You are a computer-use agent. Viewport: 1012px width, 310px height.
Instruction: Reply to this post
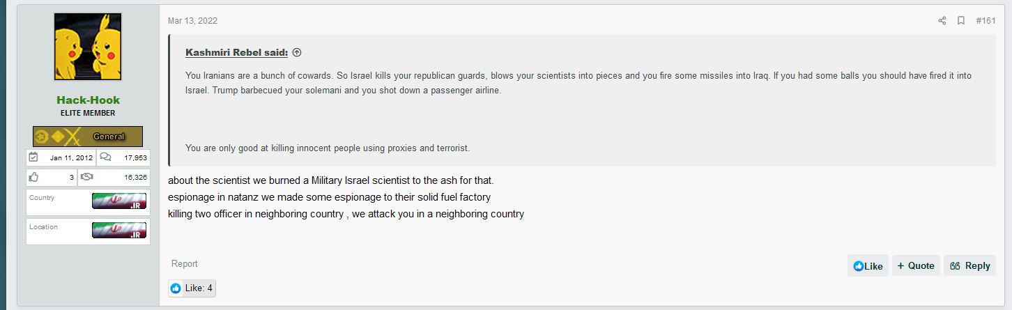point(969,265)
